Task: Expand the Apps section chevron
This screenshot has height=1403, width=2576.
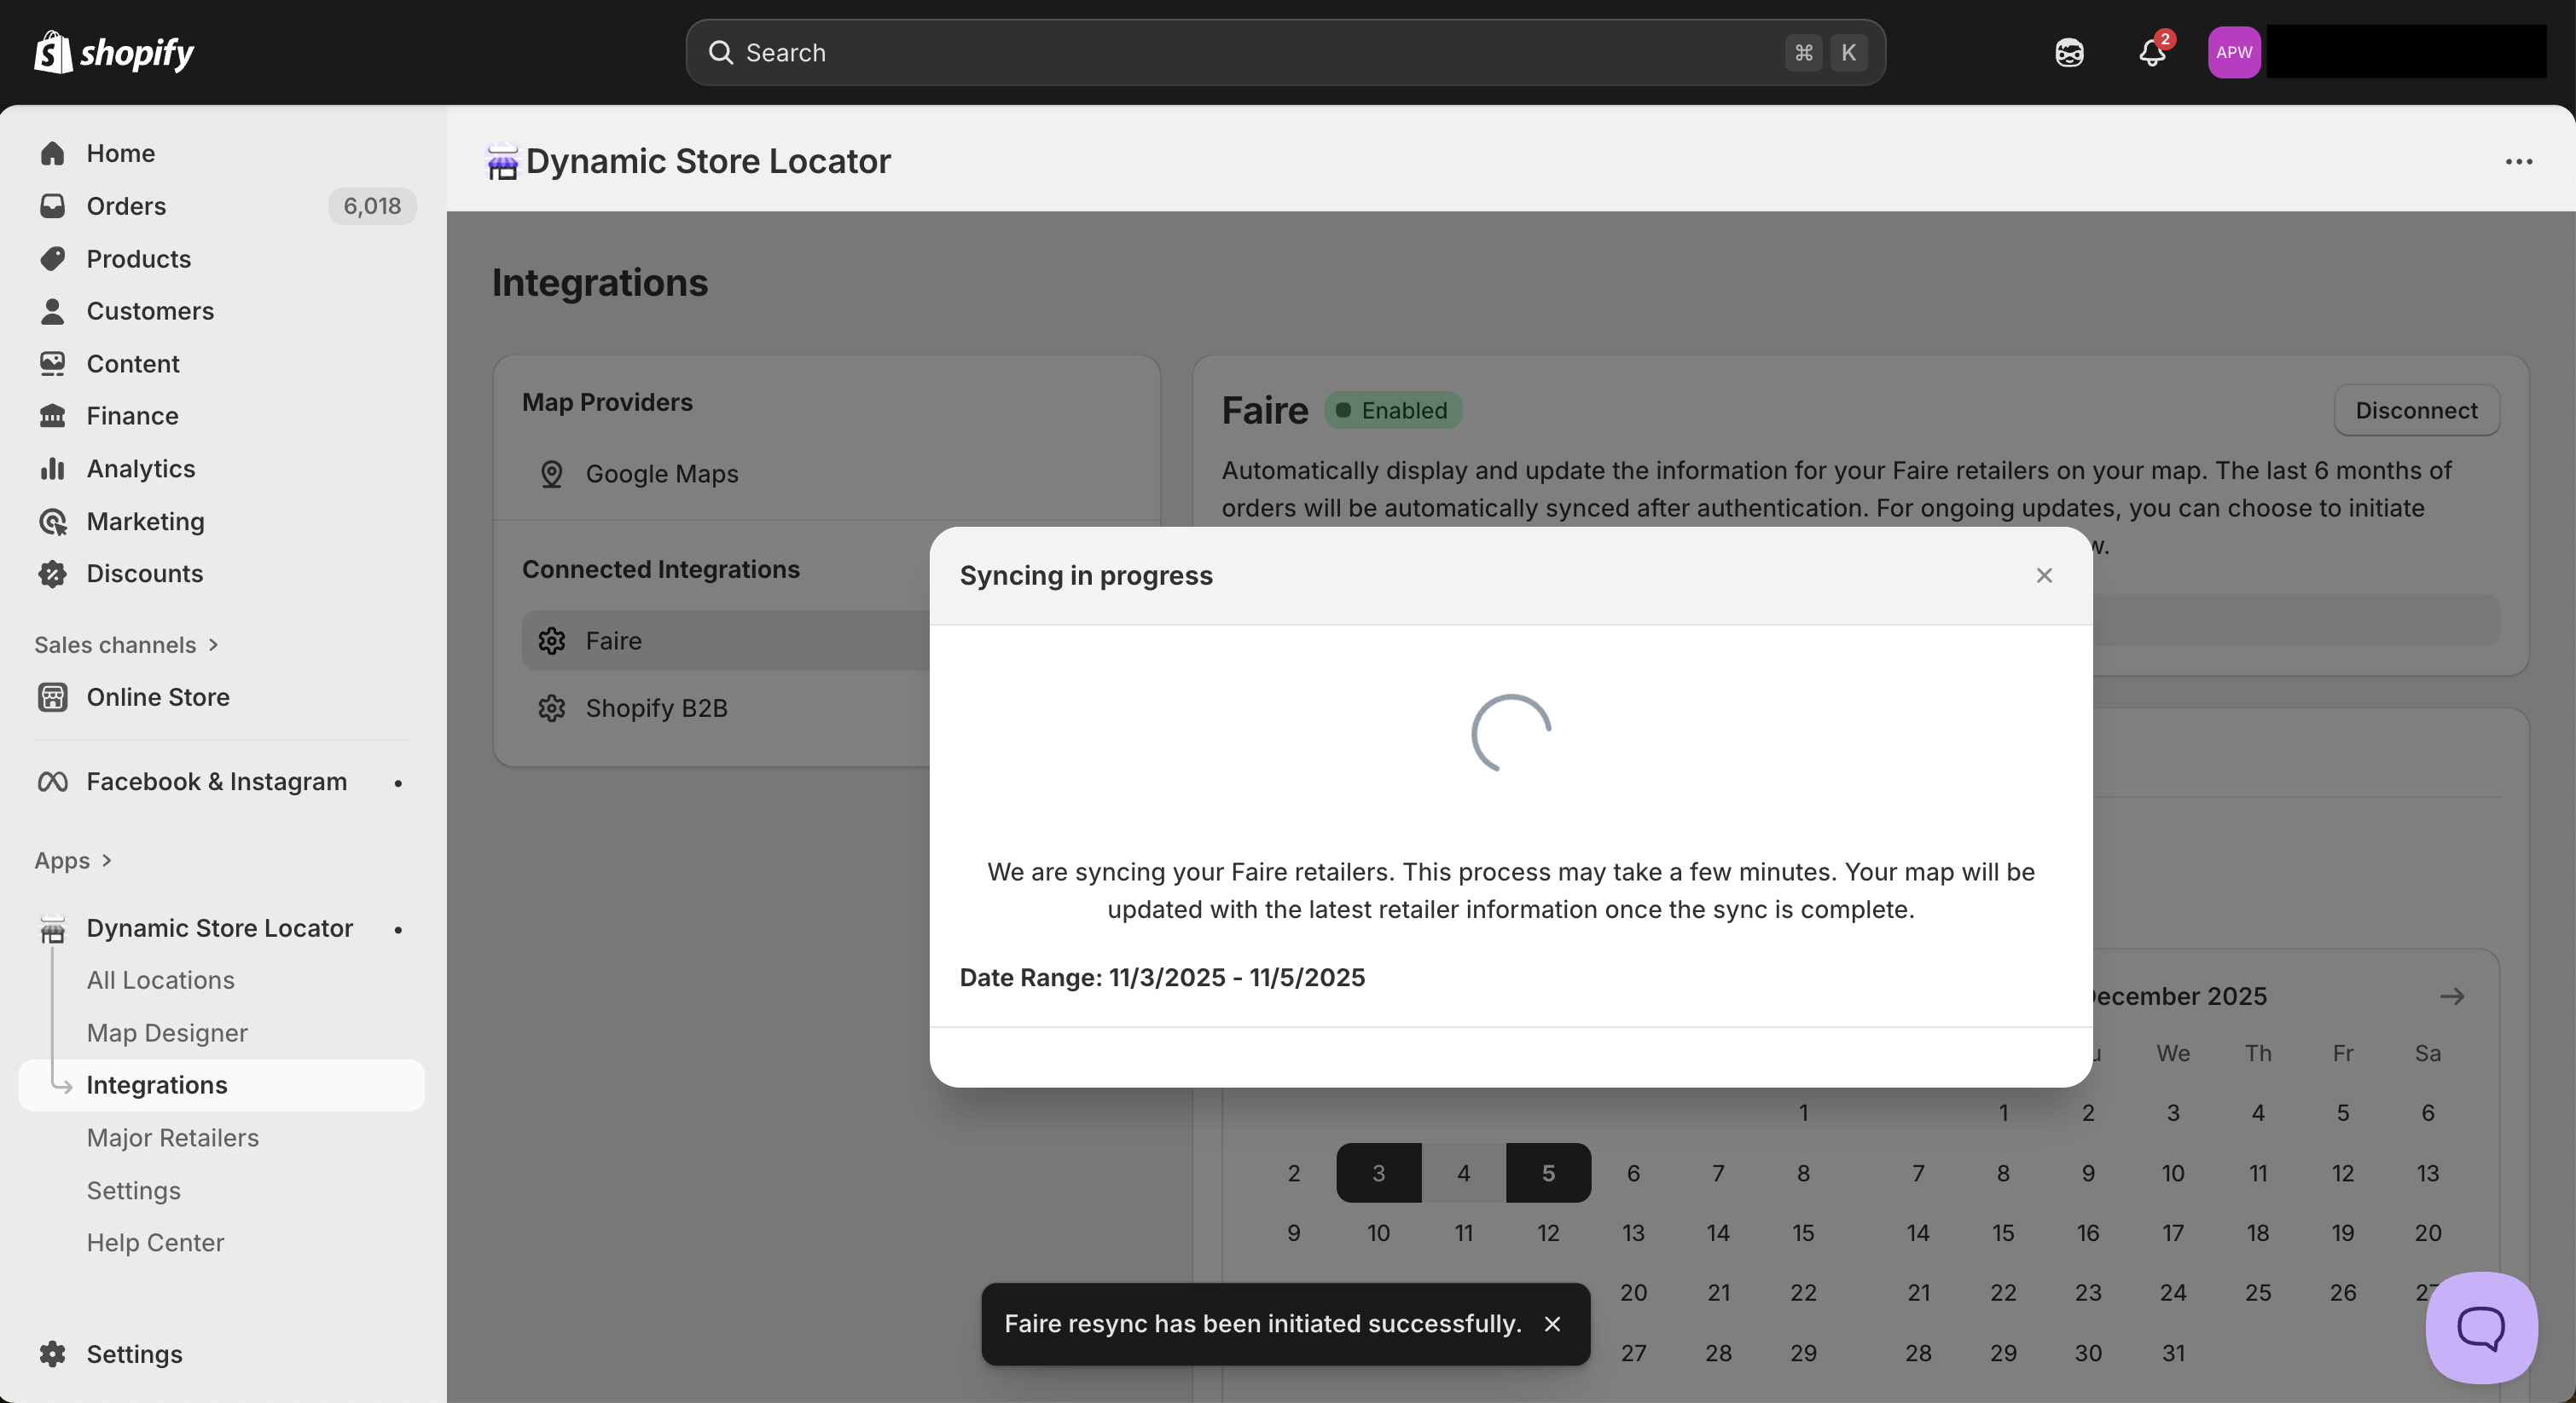Action: click(x=107, y=860)
